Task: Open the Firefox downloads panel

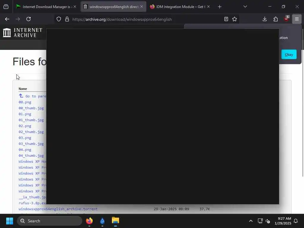Action: coord(265,19)
